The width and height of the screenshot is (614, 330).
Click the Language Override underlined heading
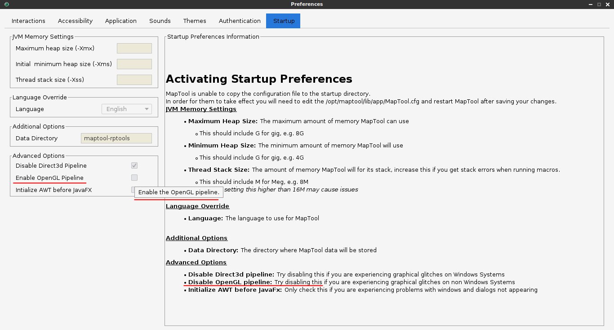(x=197, y=206)
